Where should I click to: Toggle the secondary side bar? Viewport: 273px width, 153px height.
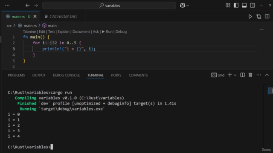(253, 6)
